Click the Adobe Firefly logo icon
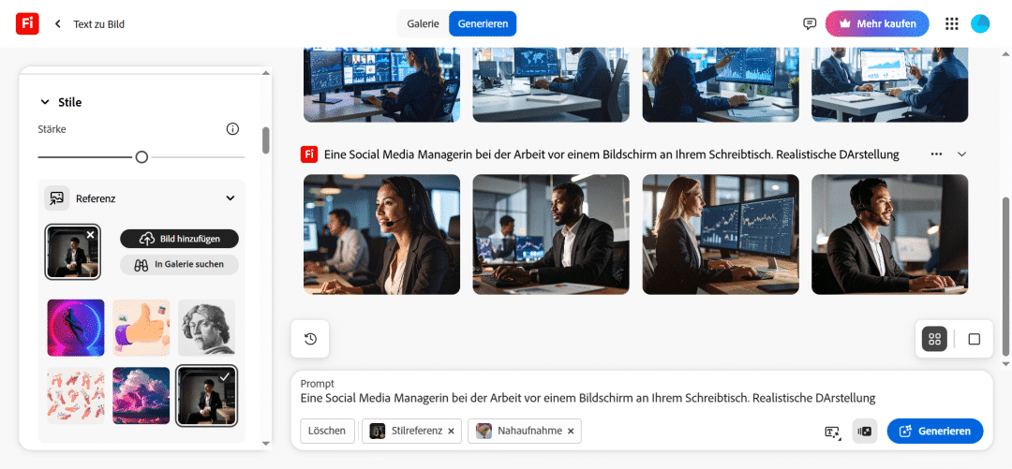Screen dimensions: 1012x469 coord(27,23)
